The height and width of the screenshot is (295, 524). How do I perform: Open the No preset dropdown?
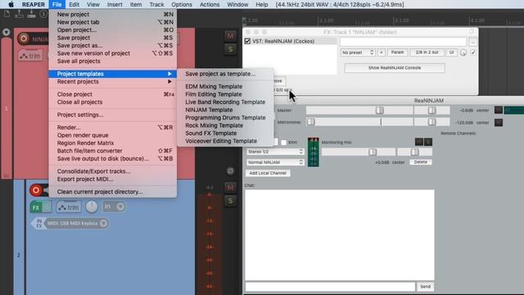pos(357,52)
